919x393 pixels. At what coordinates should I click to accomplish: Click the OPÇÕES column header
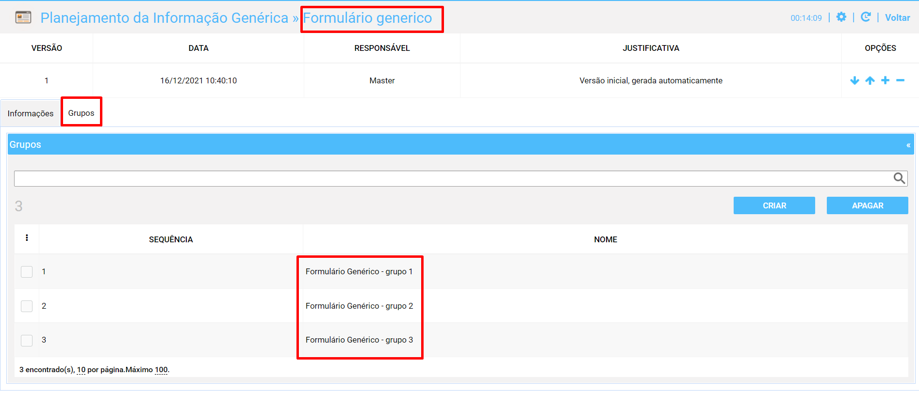click(x=880, y=48)
